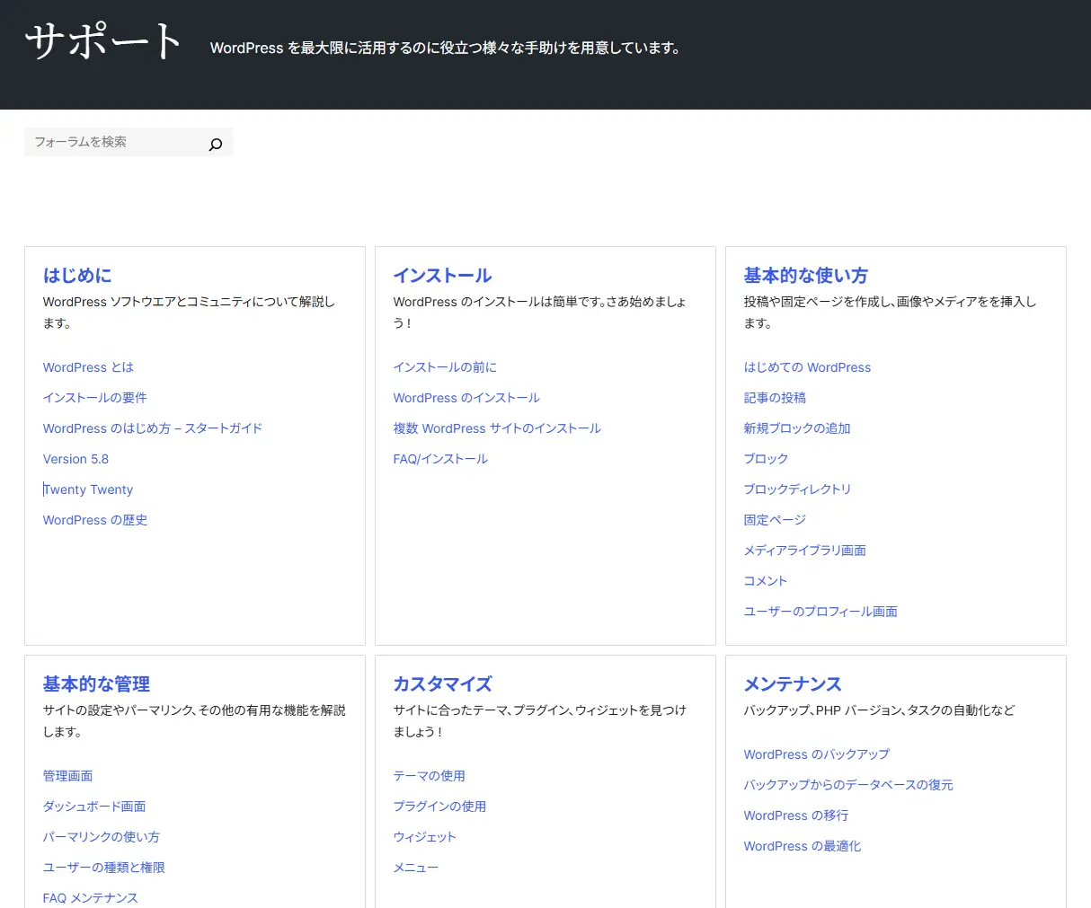
Task: Open ブロックディレクトリ page
Action: (799, 489)
